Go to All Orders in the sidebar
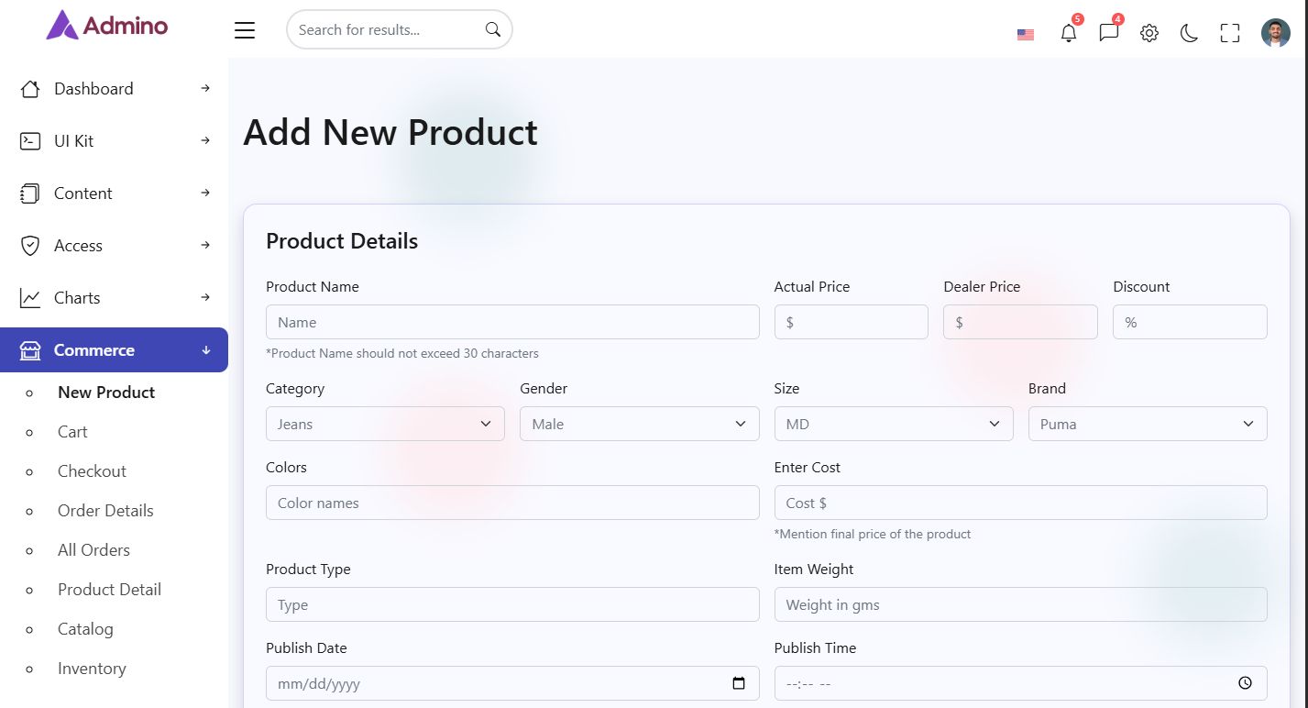 point(93,550)
